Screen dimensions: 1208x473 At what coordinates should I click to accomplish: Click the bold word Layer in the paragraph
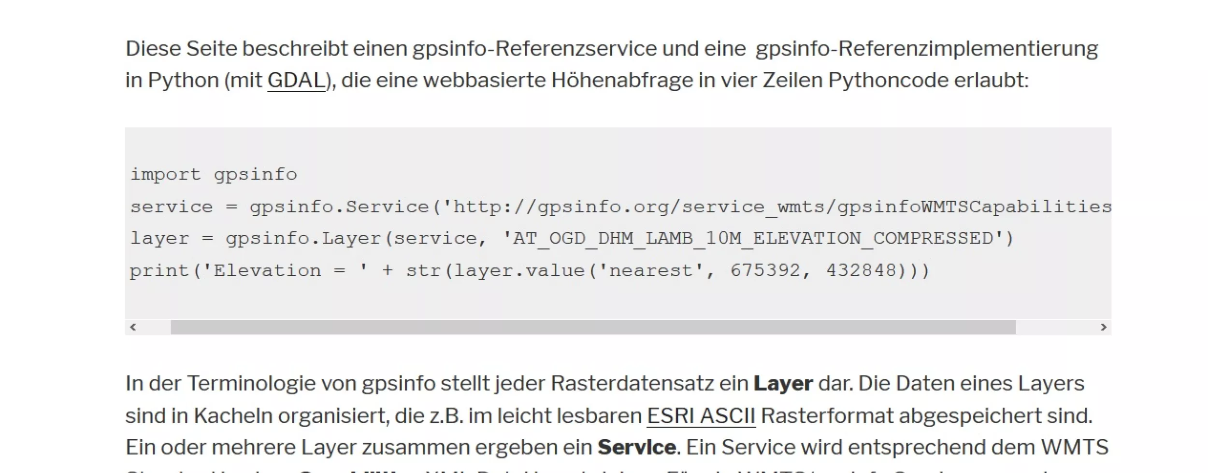tap(783, 384)
